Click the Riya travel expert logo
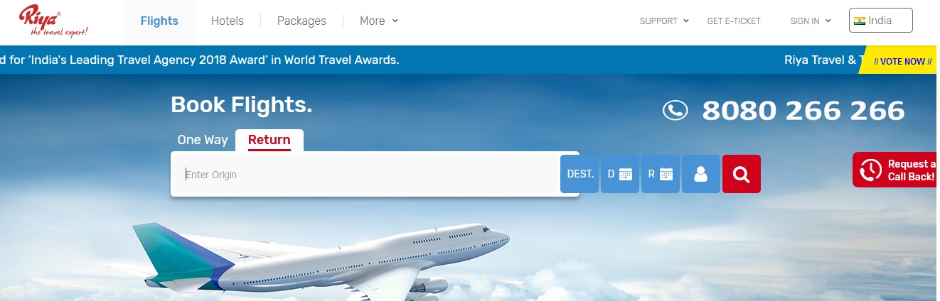Viewport: 940px width, 301px height. coord(53,21)
